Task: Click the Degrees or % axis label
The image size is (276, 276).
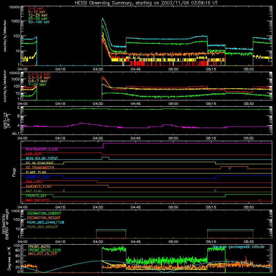Action: coord(9,258)
